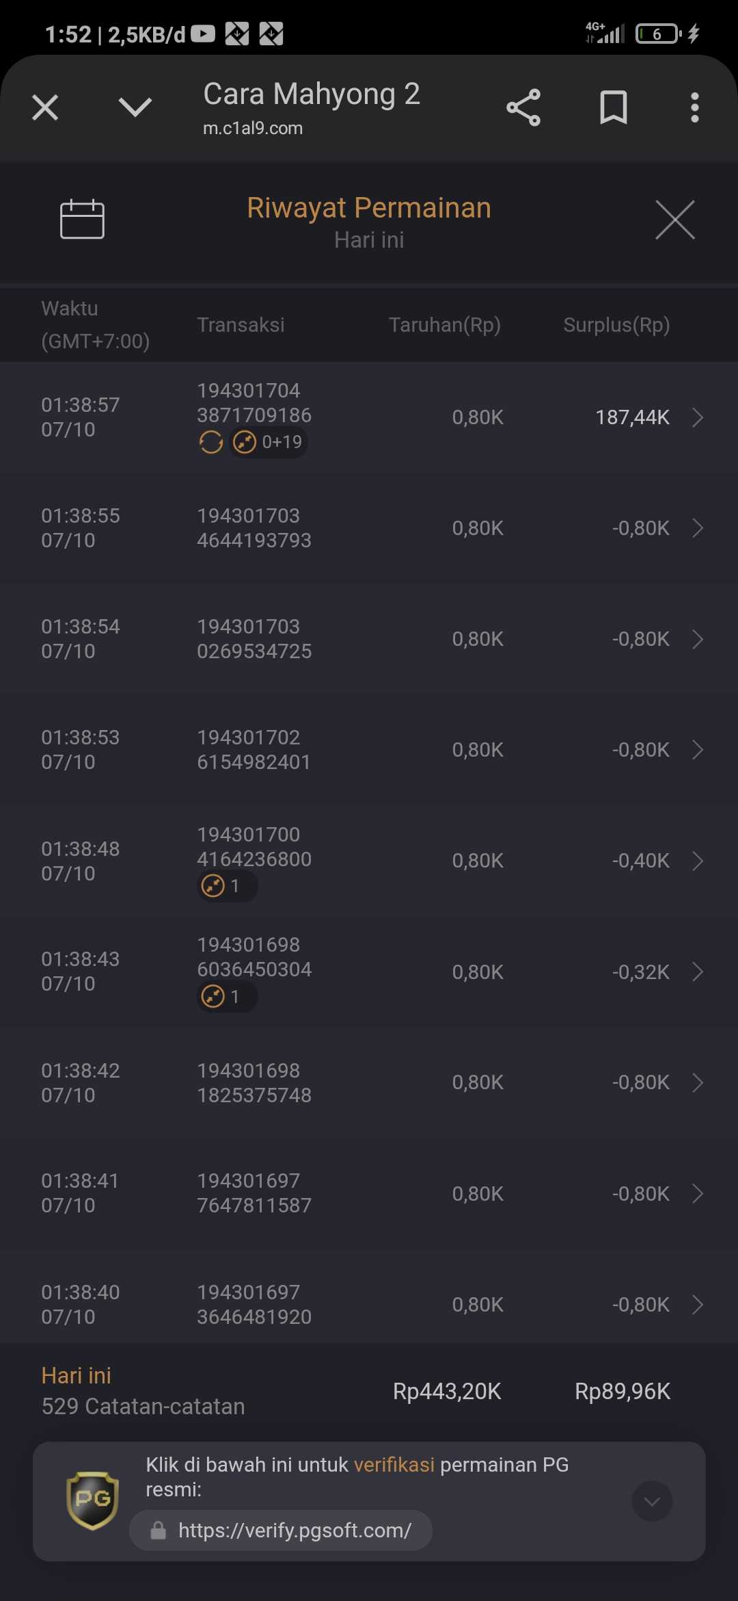The height and width of the screenshot is (1601, 738).
Task: Open the calendar date picker icon
Action: click(82, 220)
